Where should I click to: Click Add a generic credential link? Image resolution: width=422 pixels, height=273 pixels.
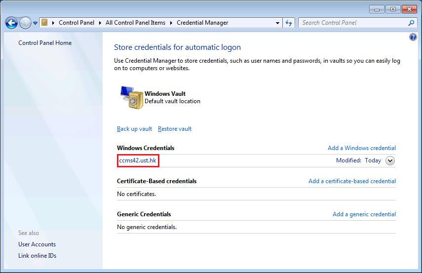364,214
